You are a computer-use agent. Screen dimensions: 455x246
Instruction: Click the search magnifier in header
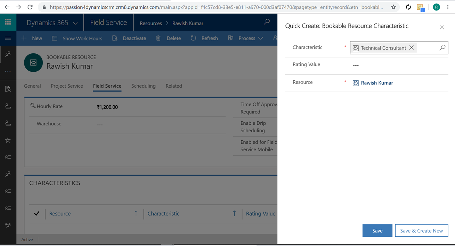coord(267,22)
